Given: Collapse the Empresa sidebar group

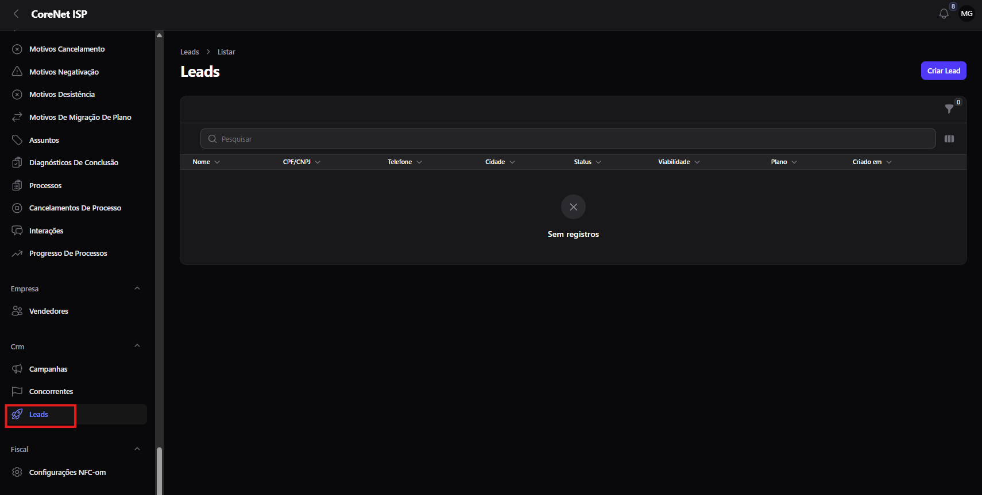Looking at the screenshot, I should coord(137,289).
